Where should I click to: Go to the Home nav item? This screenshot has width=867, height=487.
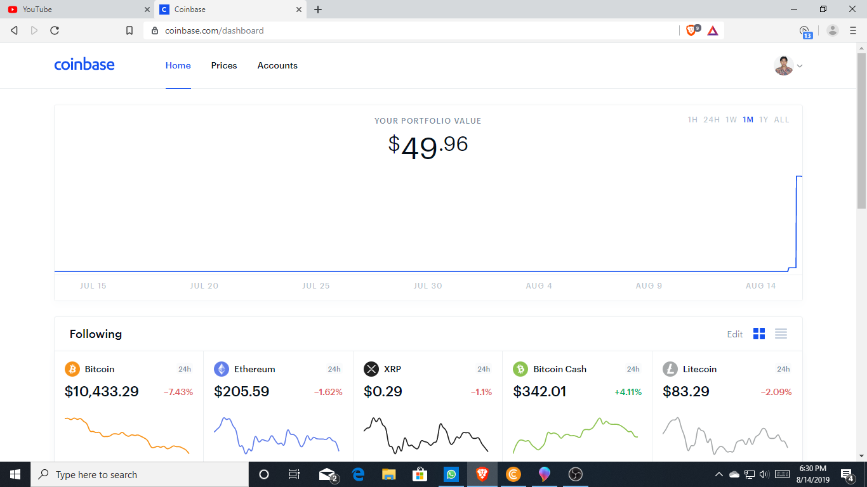coord(178,65)
